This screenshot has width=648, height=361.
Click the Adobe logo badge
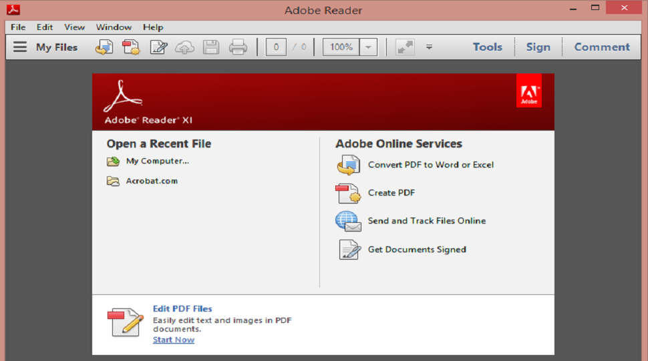(x=529, y=91)
